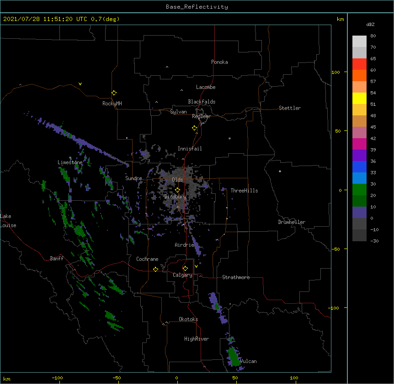
Task: Pick the light blue 33 dBZ legend swatch
Action: tap(359, 178)
